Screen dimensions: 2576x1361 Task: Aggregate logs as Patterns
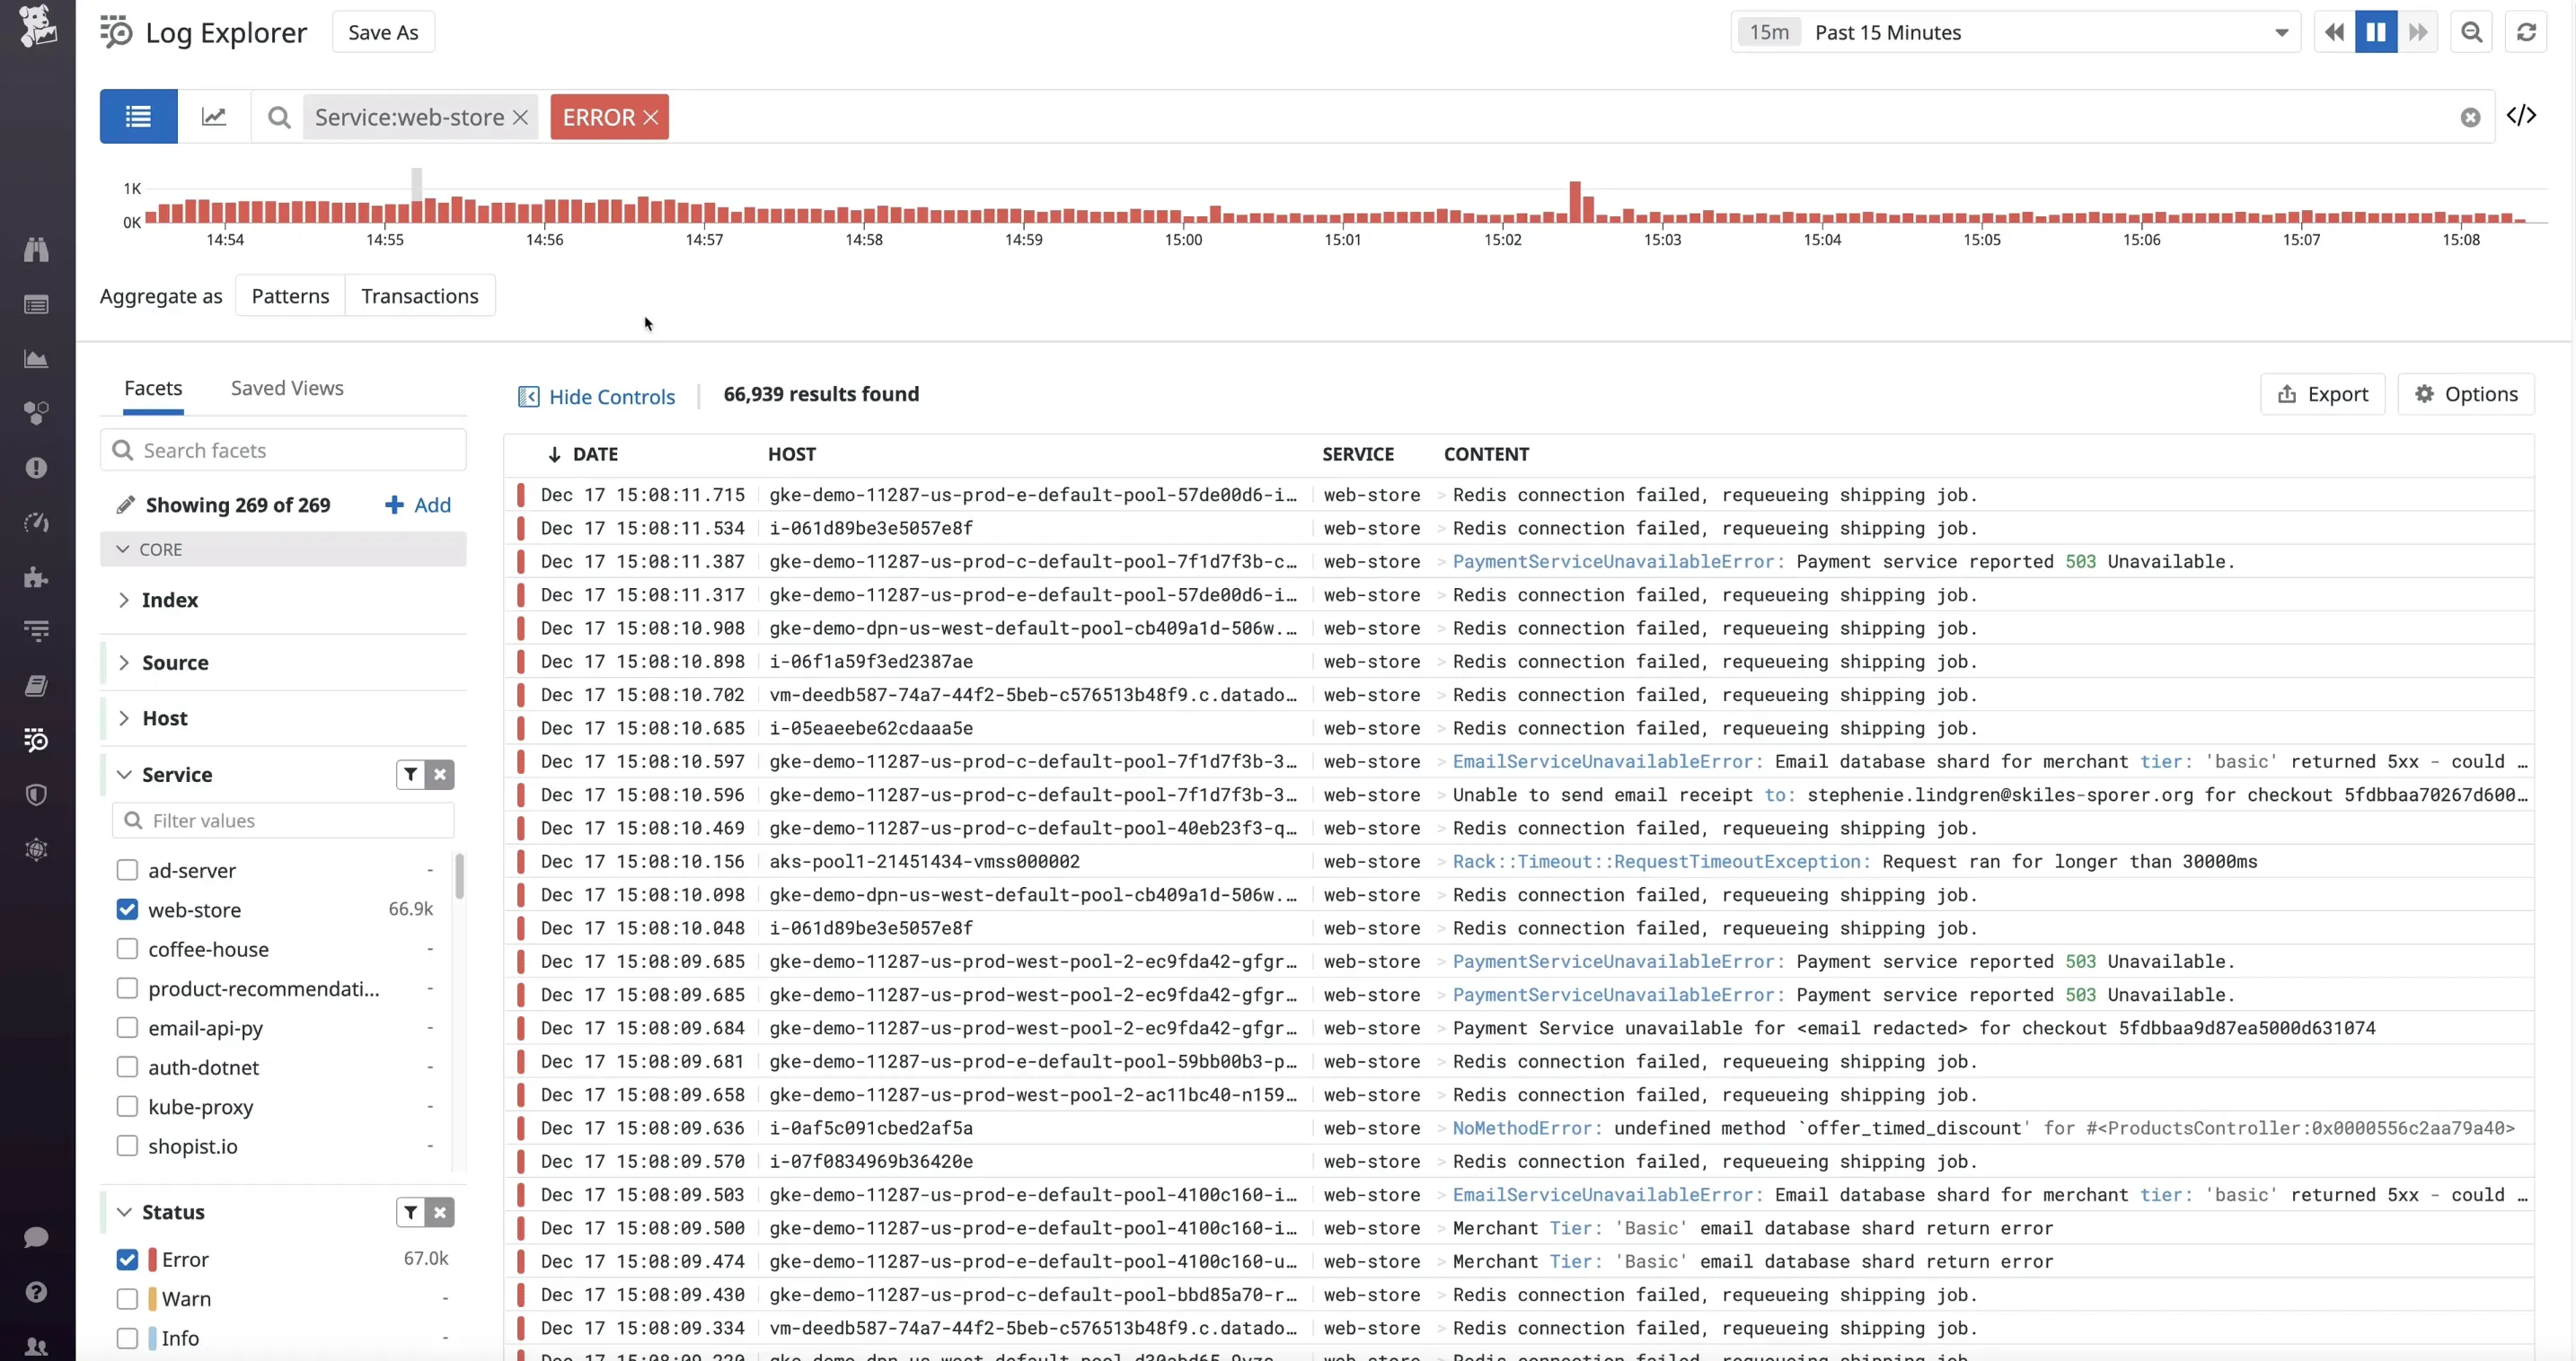pyautogui.click(x=290, y=297)
